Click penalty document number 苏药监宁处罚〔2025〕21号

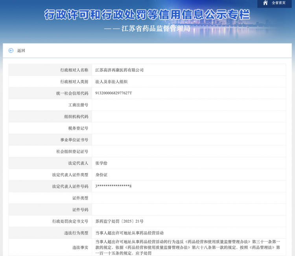tap(120, 221)
